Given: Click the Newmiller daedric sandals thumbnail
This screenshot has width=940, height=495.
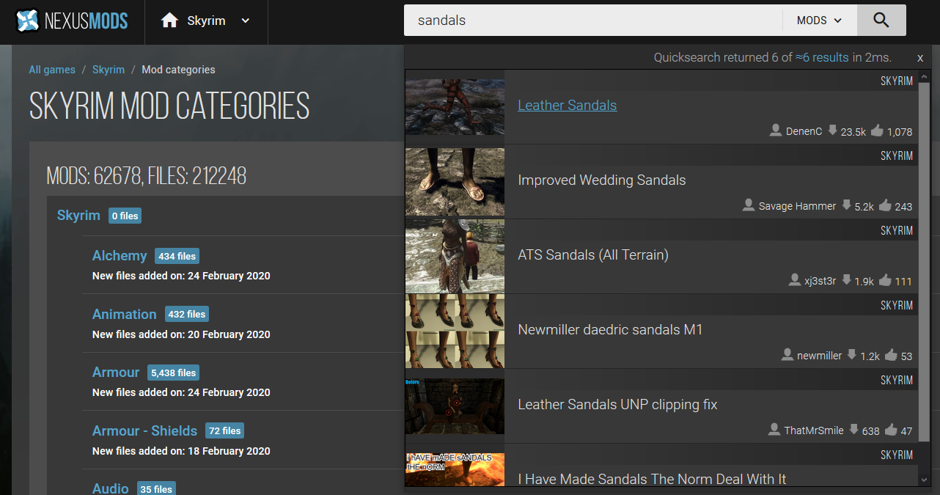Looking at the screenshot, I should click(455, 331).
